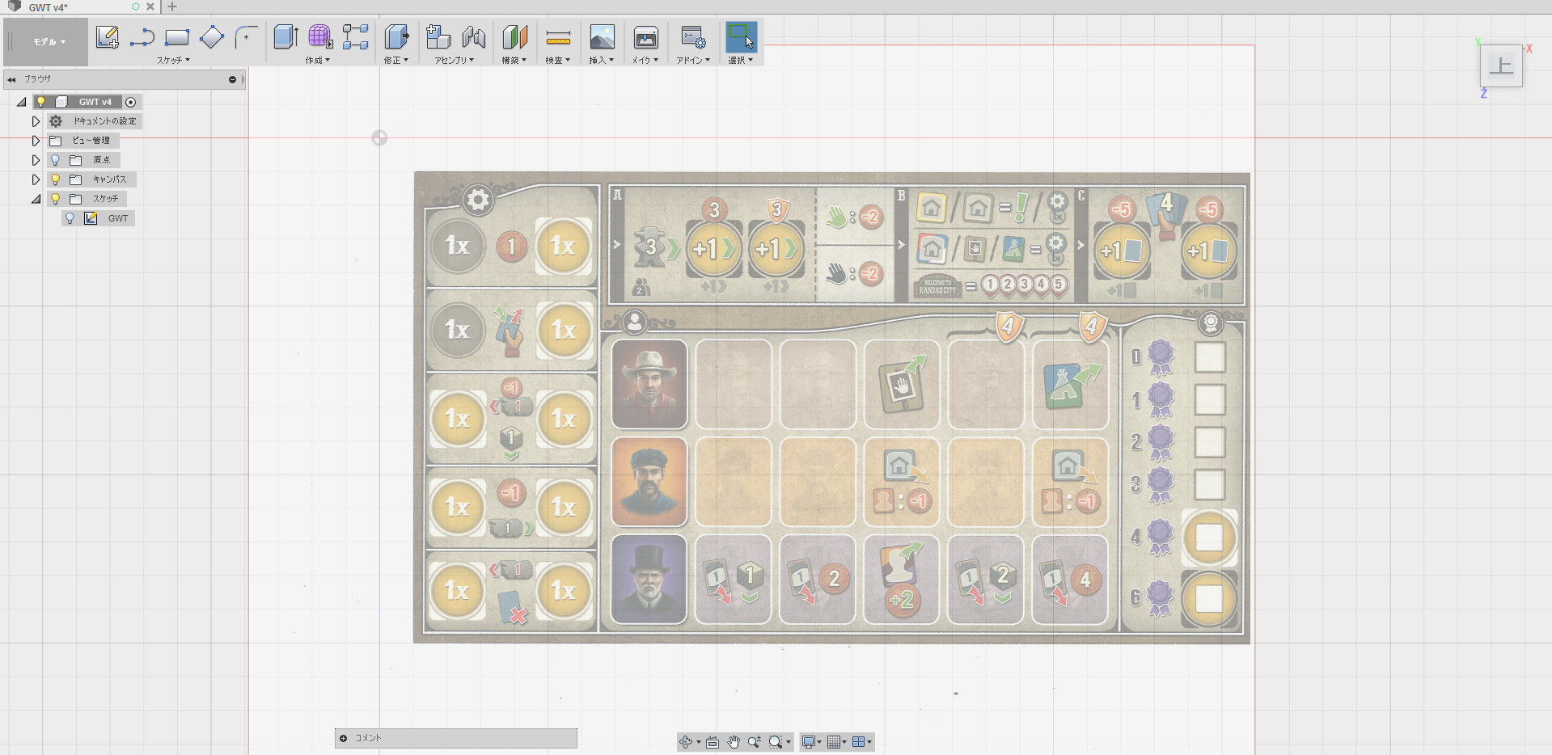Click the 上 face of the ViewCube
The height and width of the screenshot is (755, 1552).
[1501, 65]
